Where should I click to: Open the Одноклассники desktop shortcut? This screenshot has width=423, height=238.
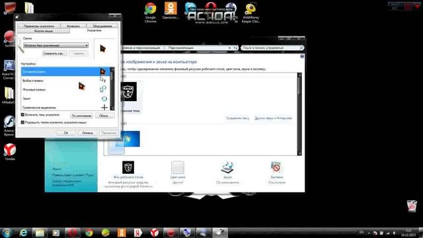[171, 11]
